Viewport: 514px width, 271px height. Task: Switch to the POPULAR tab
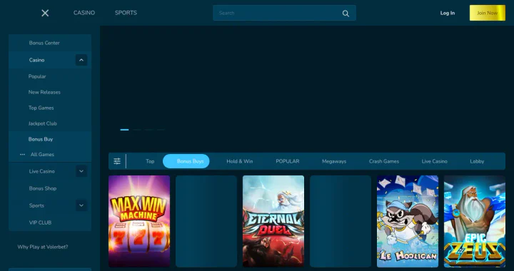point(288,161)
